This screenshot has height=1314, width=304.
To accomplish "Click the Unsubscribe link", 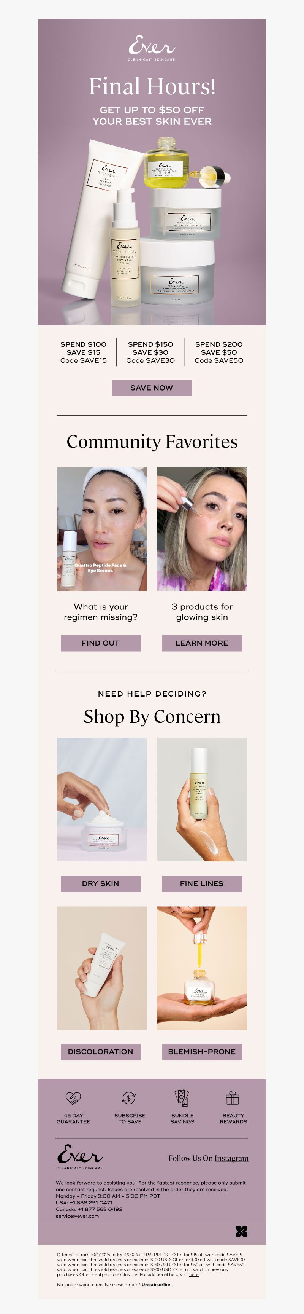I will [156, 1284].
